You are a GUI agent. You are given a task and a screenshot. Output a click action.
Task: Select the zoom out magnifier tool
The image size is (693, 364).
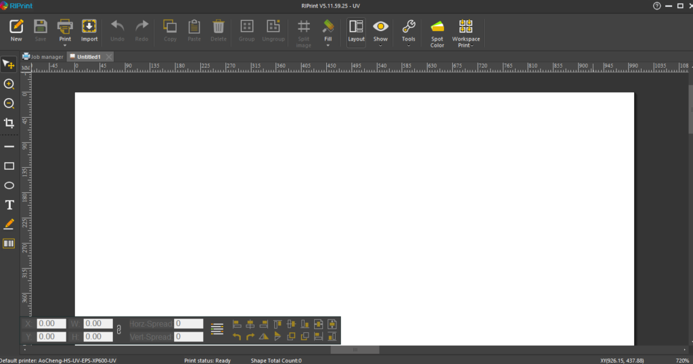[9, 104]
